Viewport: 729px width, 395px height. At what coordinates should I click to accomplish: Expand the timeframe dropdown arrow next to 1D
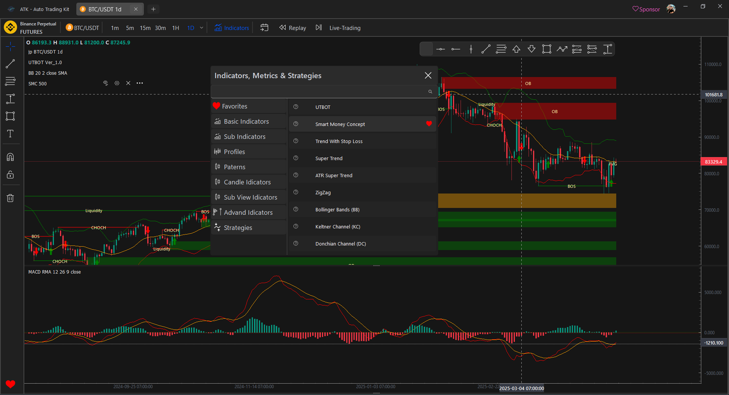pyautogui.click(x=202, y=28)
